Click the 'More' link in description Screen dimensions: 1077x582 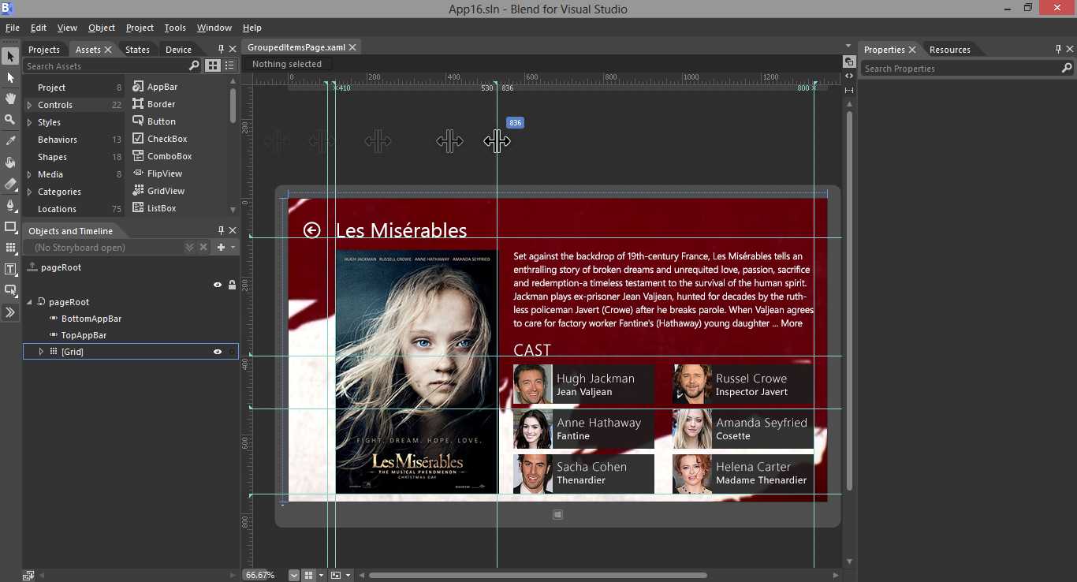click(792, 323)
